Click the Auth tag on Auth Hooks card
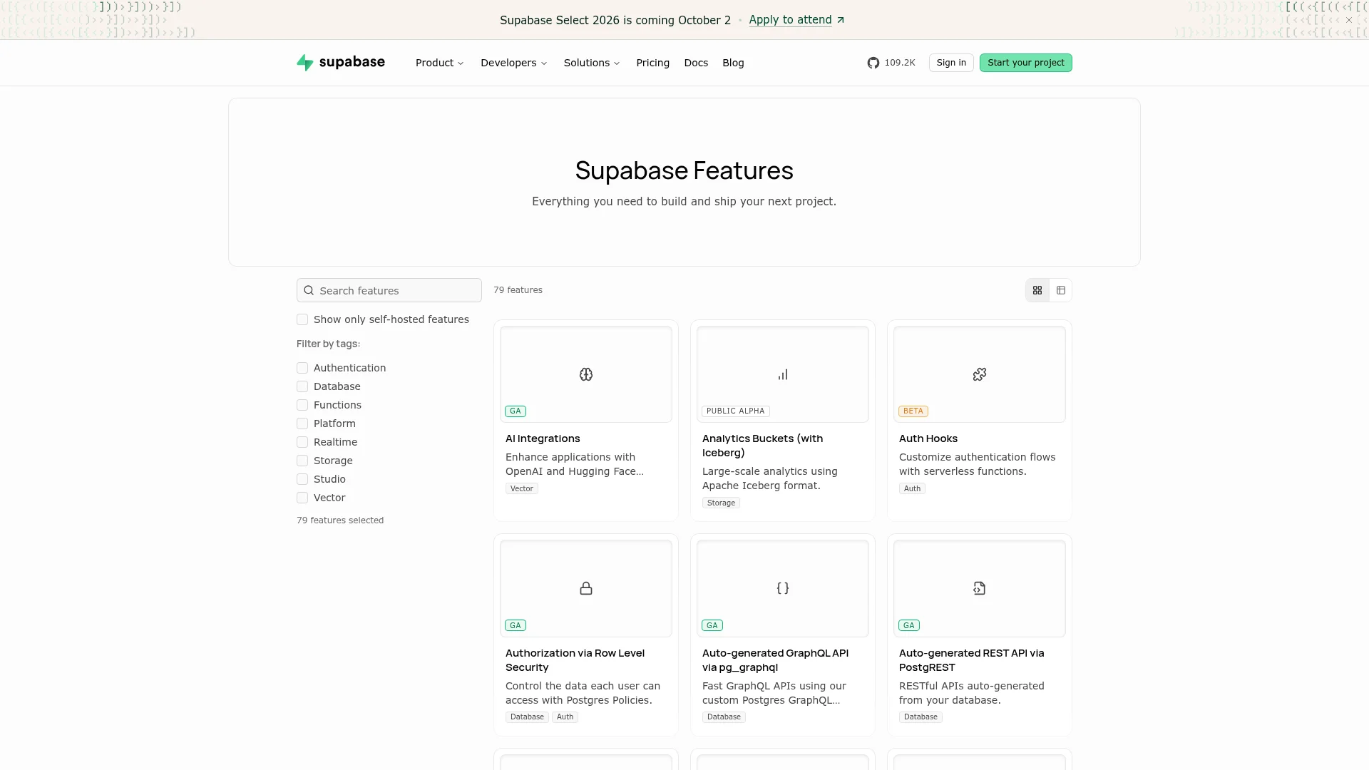The height and width of the screenshot is (770, 1369). tap(912, 488)
